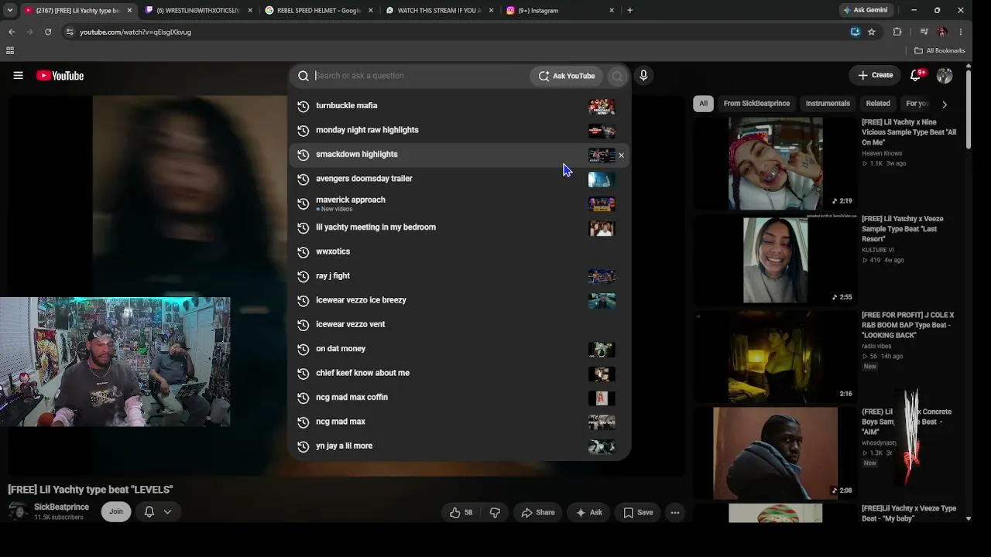
Task: Pick the "chief keef know about me" suggestion
Action: click(460, 373)
